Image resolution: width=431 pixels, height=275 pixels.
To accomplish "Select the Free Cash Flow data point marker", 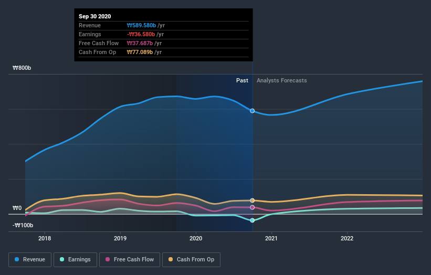I will coord(252,207).
